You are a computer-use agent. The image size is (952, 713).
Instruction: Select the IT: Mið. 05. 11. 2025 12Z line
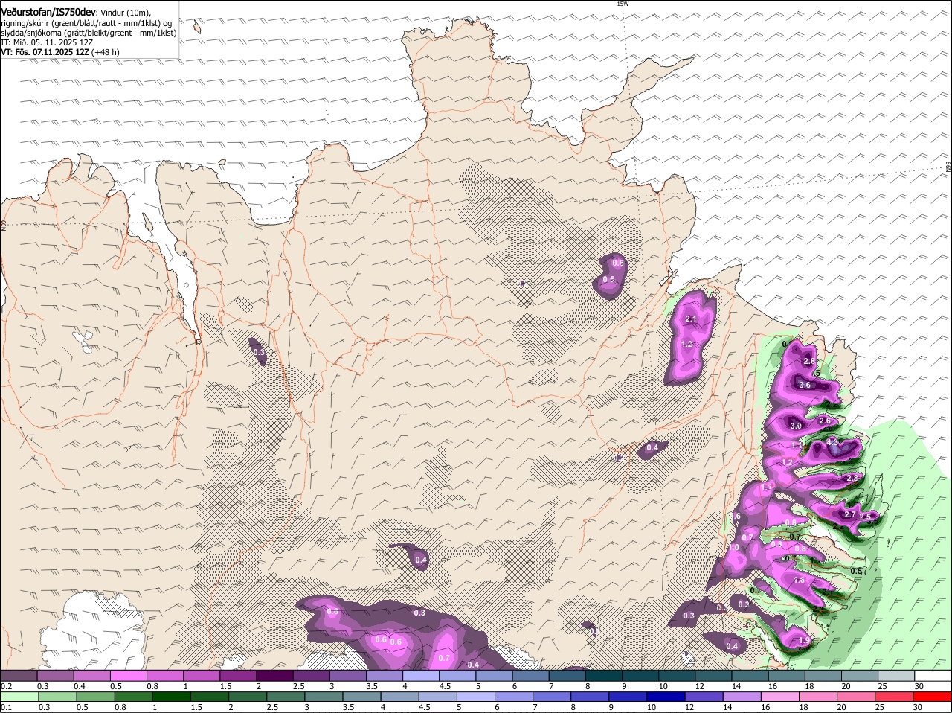(x=47, y=42)
